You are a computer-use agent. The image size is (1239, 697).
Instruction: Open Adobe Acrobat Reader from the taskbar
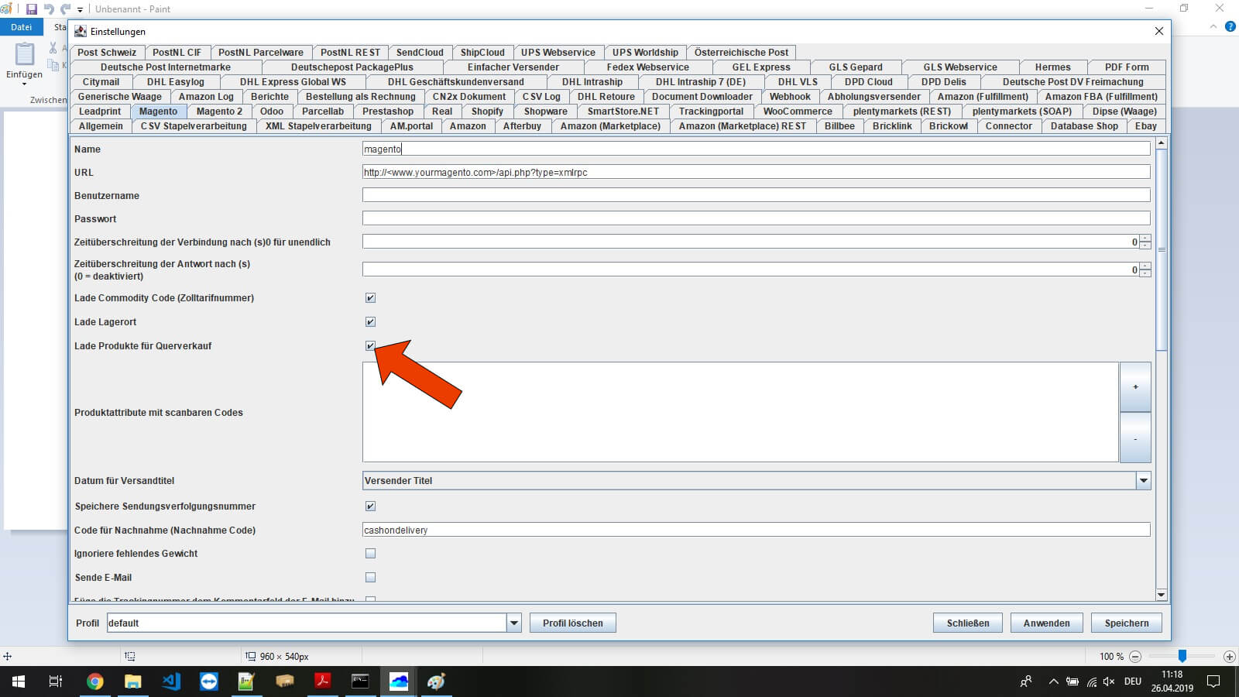pyautogui.click(x=322, y=682)
